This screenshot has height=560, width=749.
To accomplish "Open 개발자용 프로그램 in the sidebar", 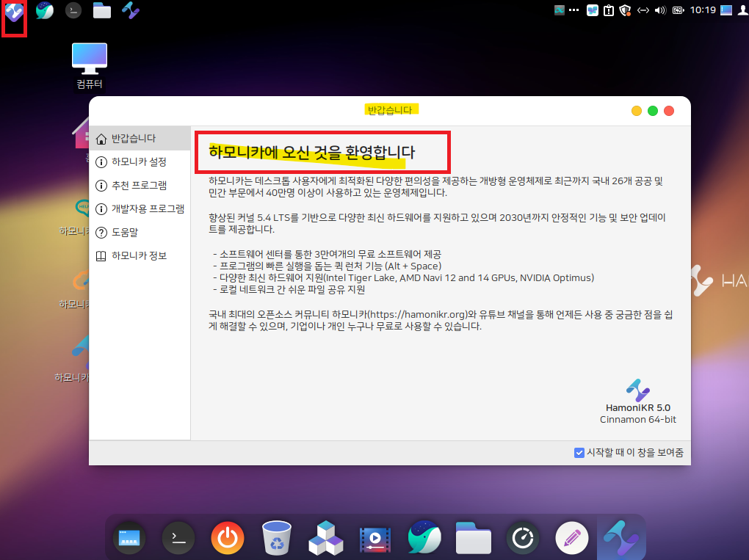I will pyautogui.click(x=140, y=208).
